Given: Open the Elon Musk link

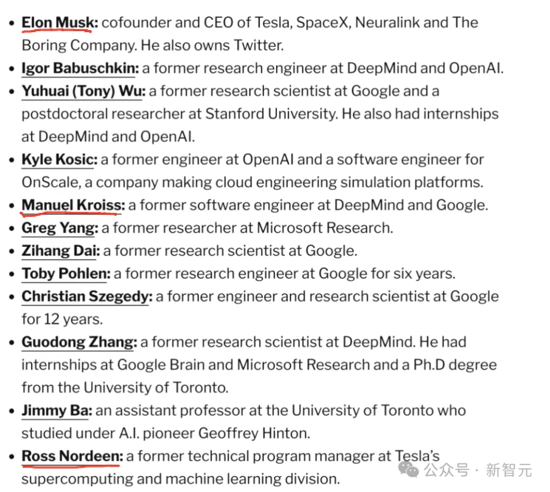Looking at the screenshot, I should (59, 23).
